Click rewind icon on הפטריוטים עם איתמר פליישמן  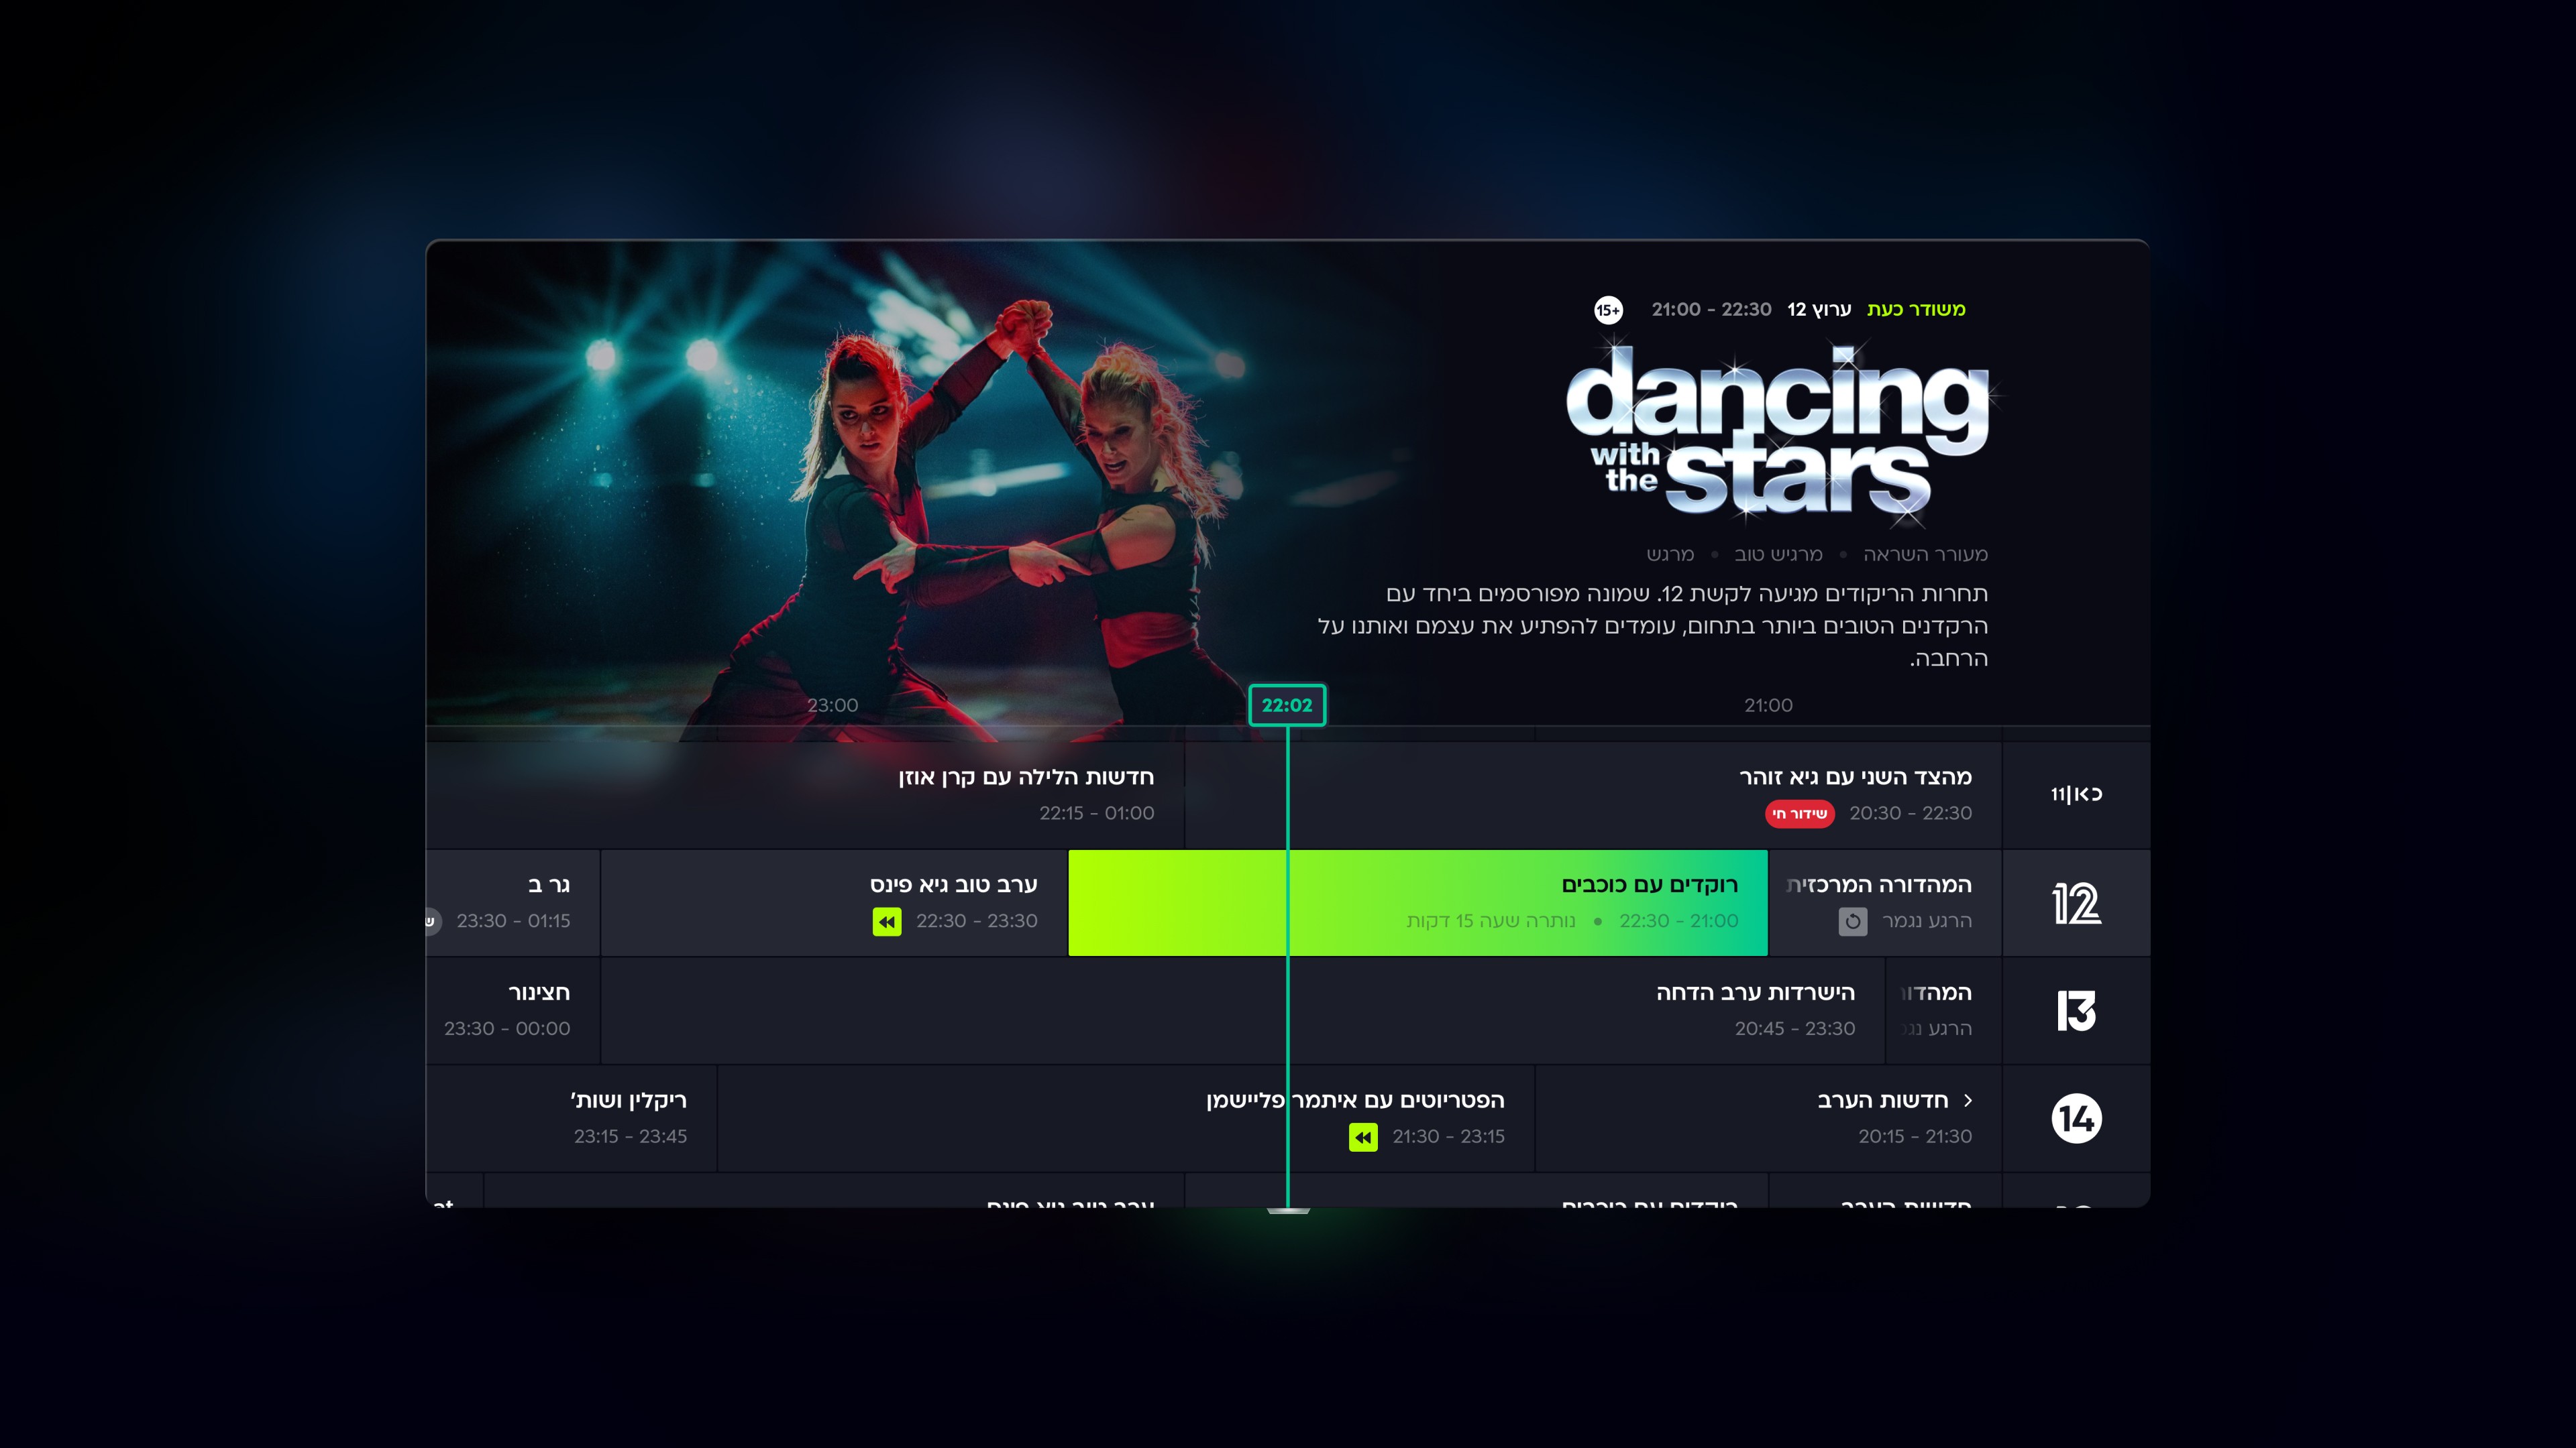click(1363, 1137)
